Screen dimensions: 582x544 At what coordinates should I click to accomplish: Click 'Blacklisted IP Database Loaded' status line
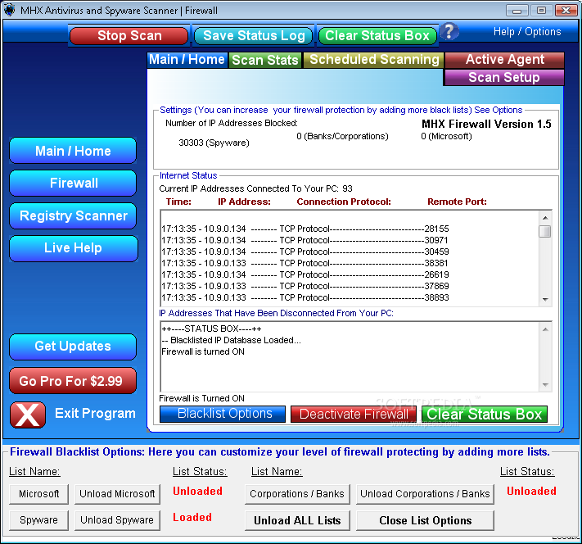pyautogui.click(x=231, y=340)
